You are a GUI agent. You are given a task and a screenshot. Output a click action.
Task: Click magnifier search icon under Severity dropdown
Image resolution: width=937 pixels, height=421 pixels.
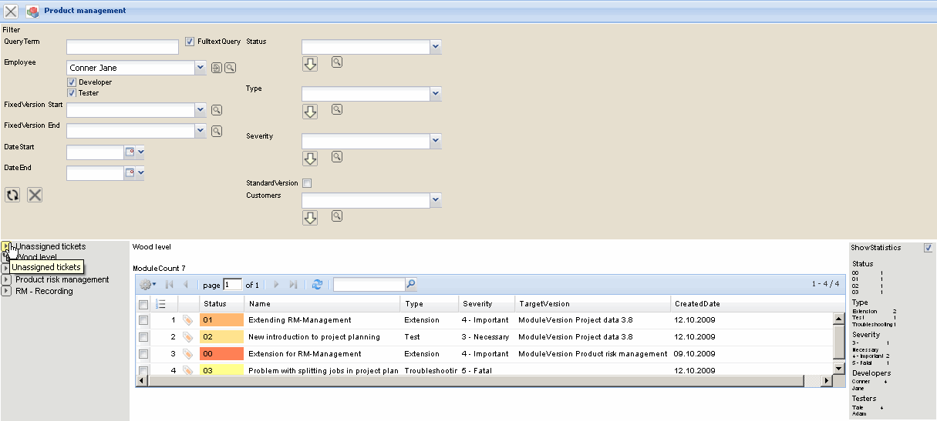click(x=337, y=157)
